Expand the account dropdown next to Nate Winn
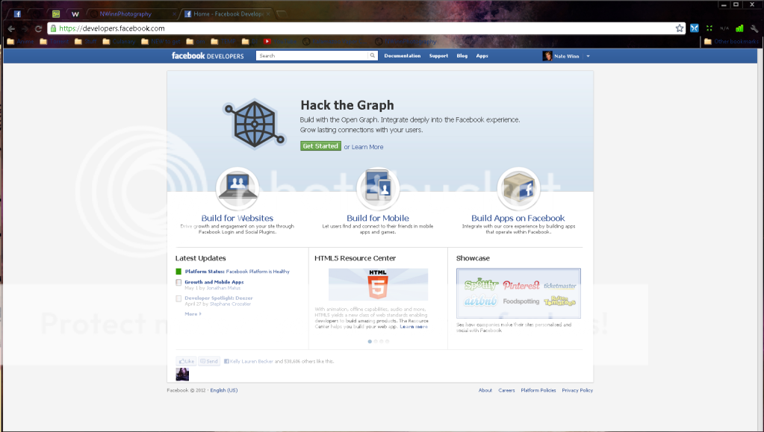 tap(588, 56)
